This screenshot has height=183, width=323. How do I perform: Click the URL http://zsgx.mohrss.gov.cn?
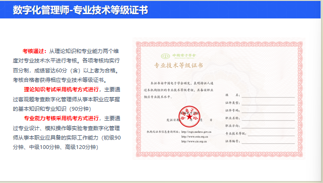[196, 132]
